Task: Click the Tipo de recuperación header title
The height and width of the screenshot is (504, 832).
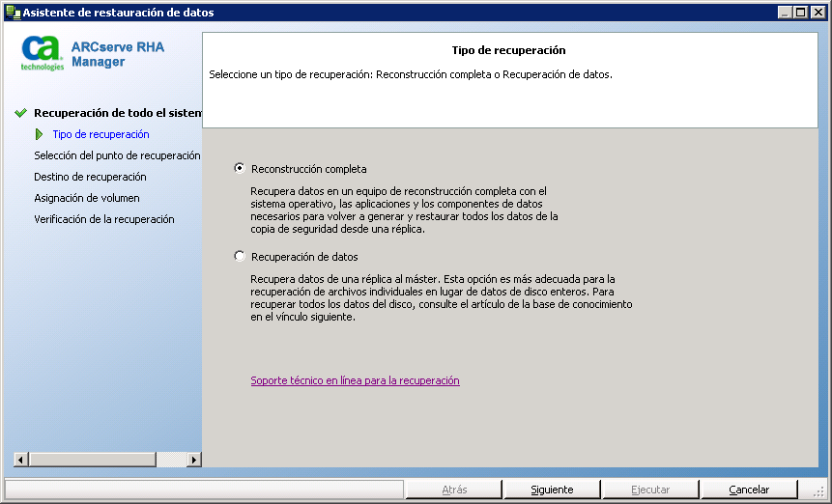Action: 508,50
